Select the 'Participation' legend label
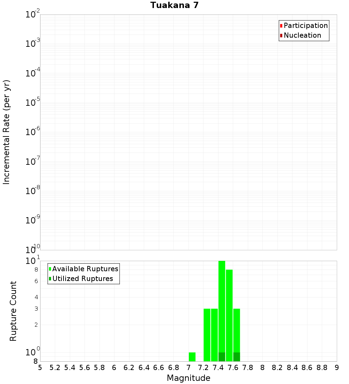This screenshot has height=384, width=349. point(306,26)
